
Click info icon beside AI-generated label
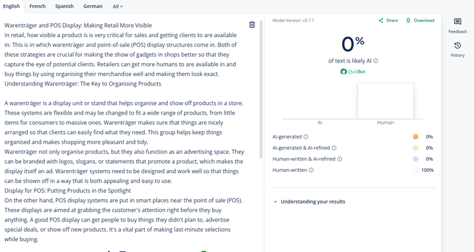coord(306,137)
